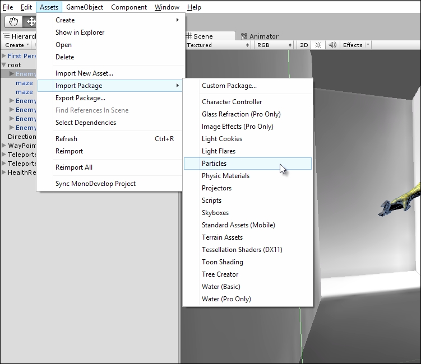
Task: Select the Hierarchy panel tab
Action: tap(19, 36)
